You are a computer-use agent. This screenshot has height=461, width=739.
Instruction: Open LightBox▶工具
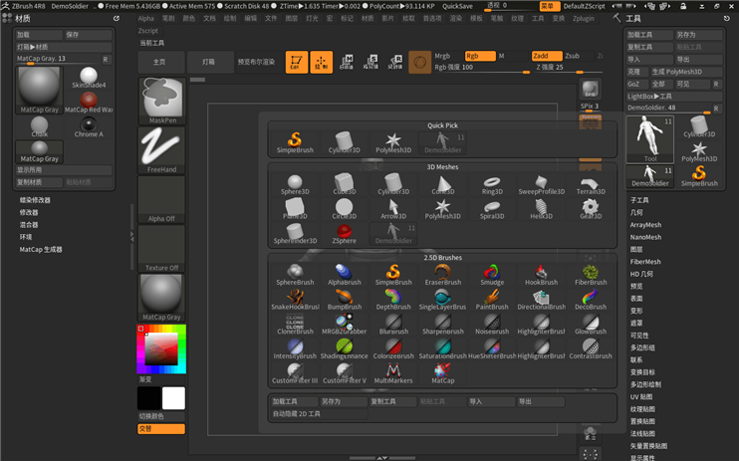point(674,97)
